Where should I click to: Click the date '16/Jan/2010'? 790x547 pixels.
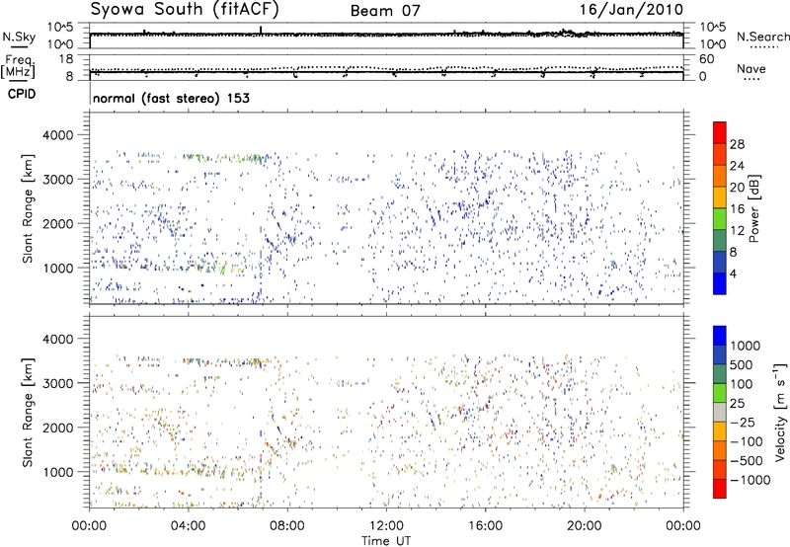click(x=631, y=10)
